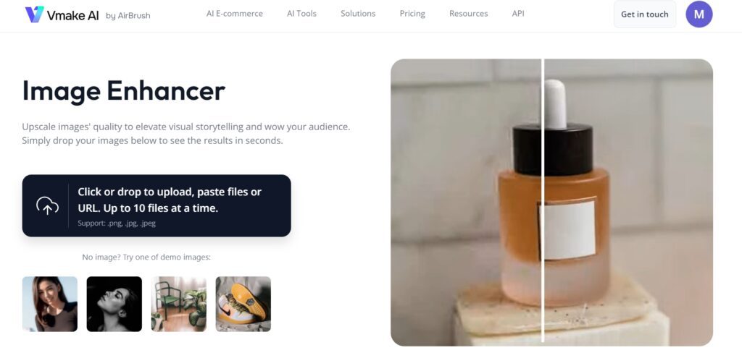This screenshot has width=742, height=358.
Task: Click the blurry left side of preview
Action: 466,202
